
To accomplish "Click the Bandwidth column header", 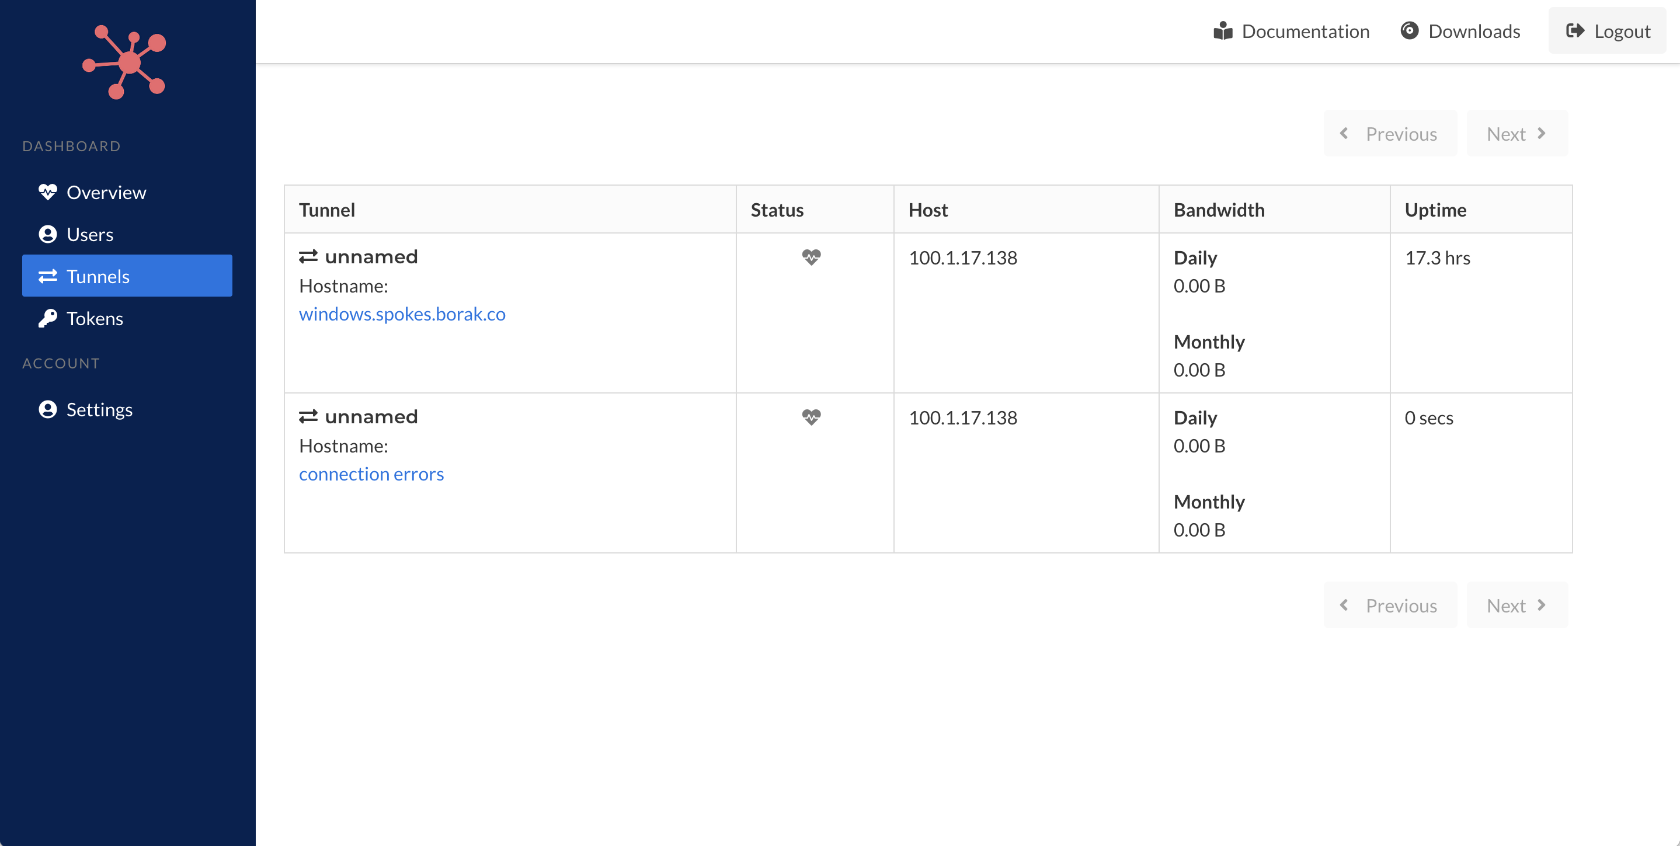I will (1274, 210).
